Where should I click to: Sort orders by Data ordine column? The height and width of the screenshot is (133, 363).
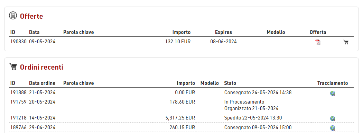tap(42, 83)
